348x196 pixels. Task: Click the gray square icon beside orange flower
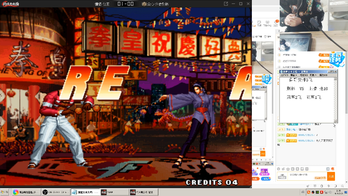click(328, 169)
